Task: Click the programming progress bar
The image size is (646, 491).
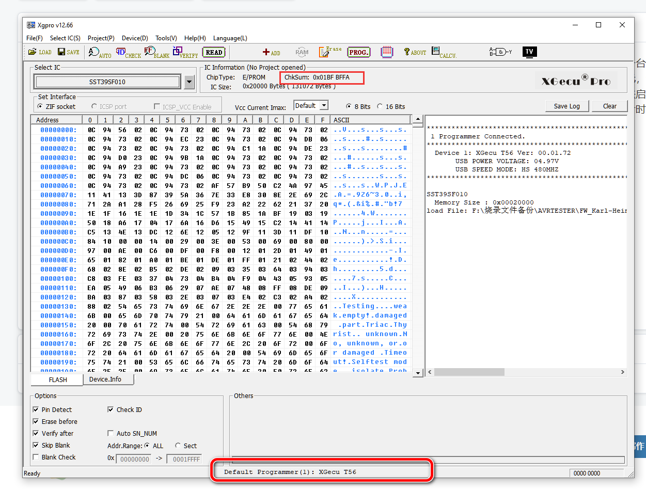Action: coord(428,460)
